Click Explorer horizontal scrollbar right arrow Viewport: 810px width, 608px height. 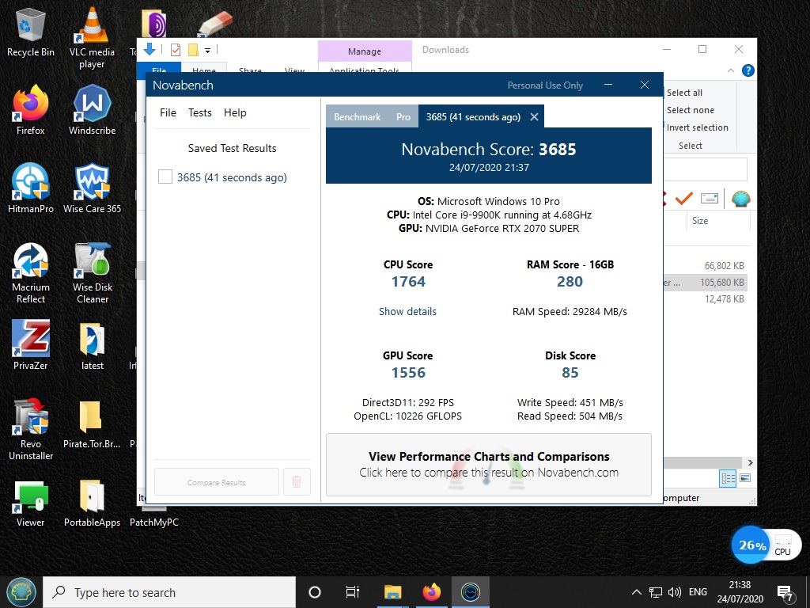coord(750,462)
